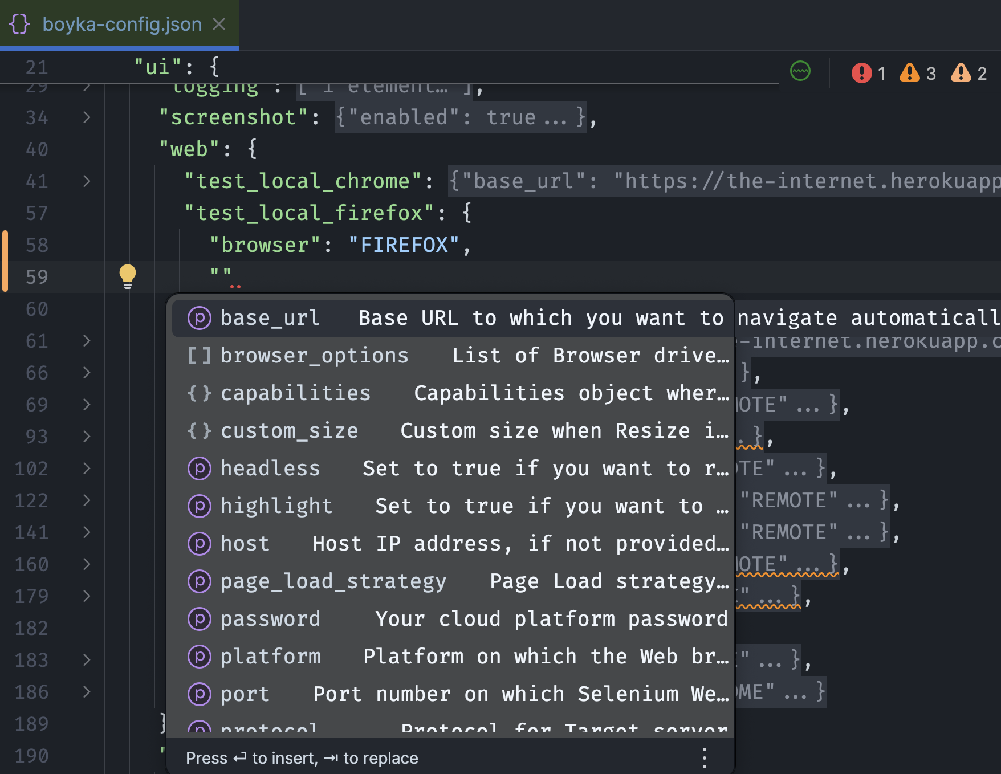The height and width of the screenshot is (774, 1001).
Task: Click object icon beside custom_size
Action: click(x=200, y=431)
